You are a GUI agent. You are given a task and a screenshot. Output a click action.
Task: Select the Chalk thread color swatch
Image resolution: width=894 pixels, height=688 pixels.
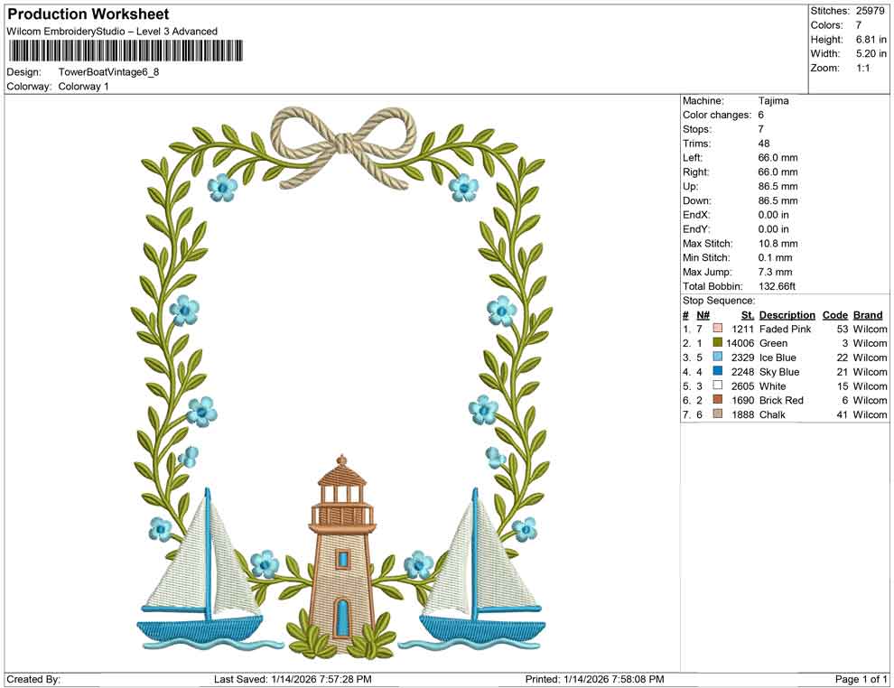click(718, 414)
